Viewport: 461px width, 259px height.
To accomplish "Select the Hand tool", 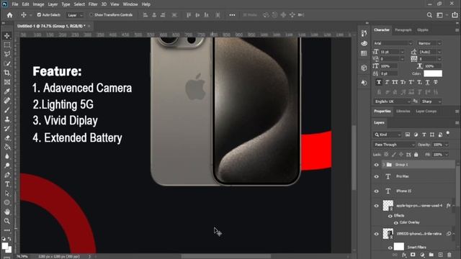I will click(x=7, y=212).
